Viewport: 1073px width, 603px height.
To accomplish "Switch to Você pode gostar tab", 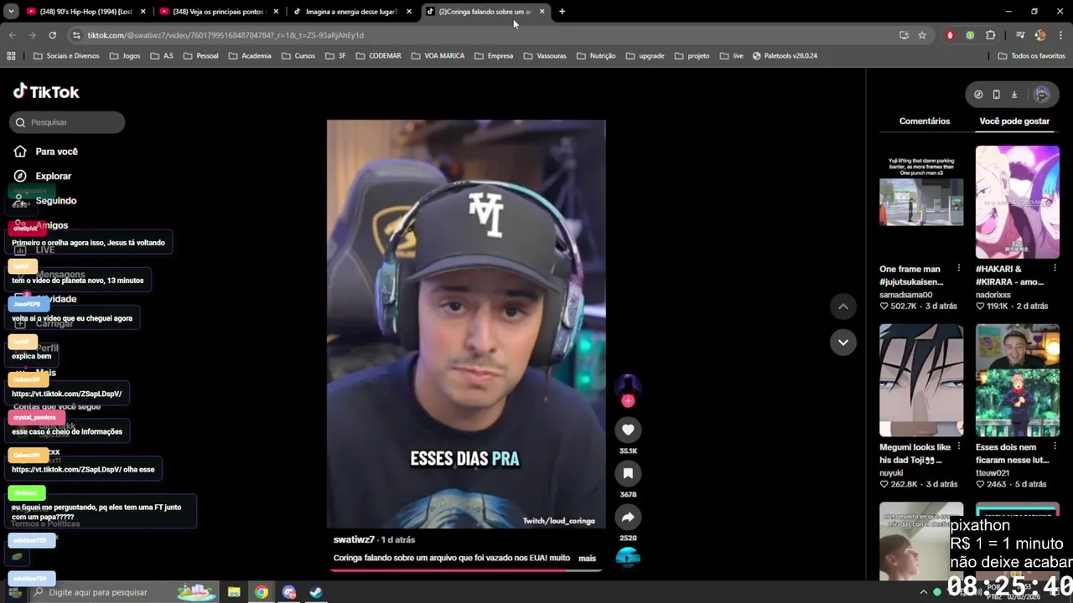I will click(x=1014, y=121).
